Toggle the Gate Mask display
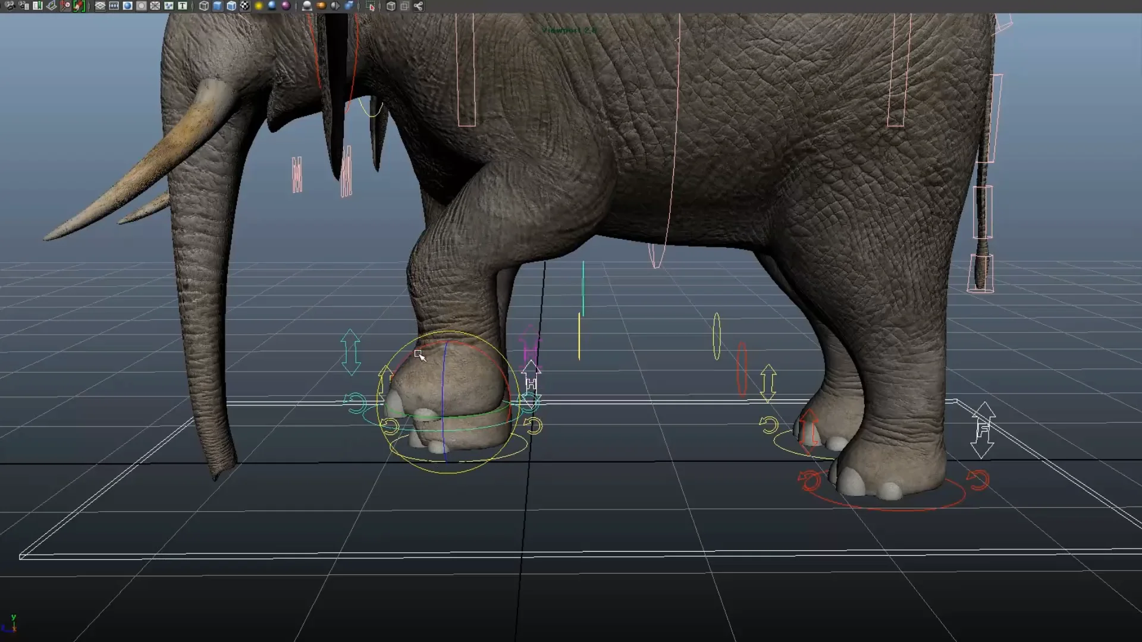Viewport: 1142px width, 642px height. tap(141, 6)
